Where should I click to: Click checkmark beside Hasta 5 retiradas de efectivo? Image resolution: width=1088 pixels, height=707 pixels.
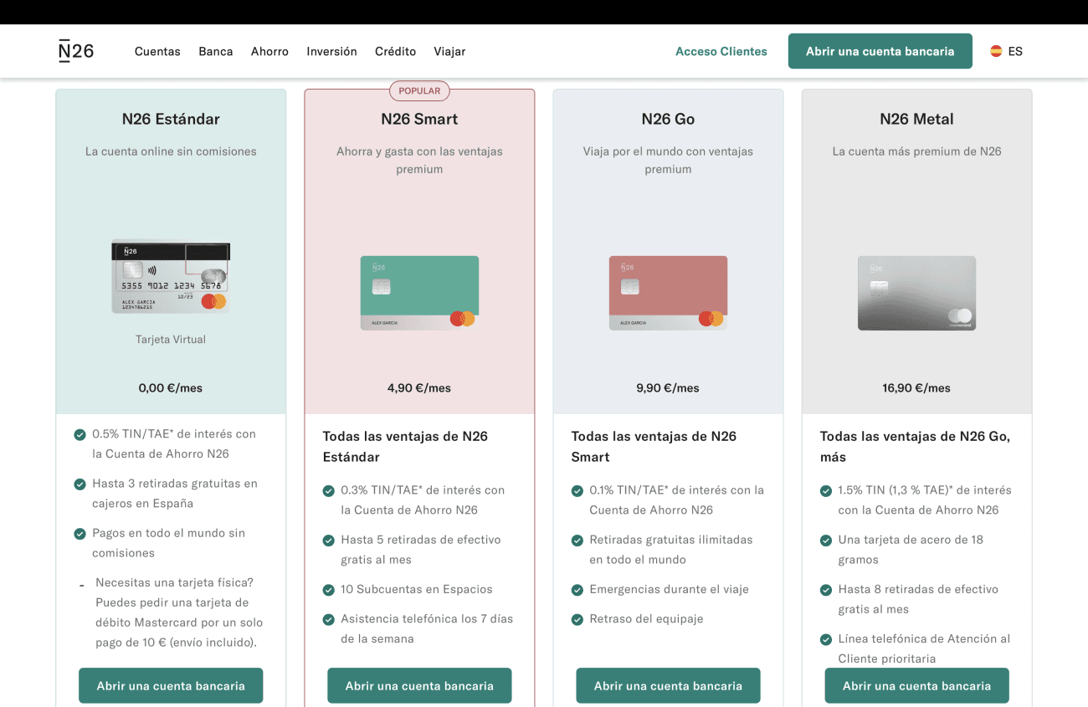328,540
